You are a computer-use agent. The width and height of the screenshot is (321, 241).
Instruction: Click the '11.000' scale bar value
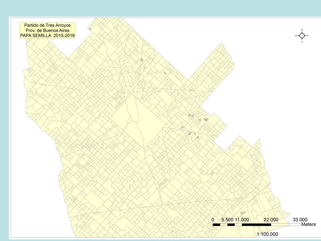tap(242, 220)
